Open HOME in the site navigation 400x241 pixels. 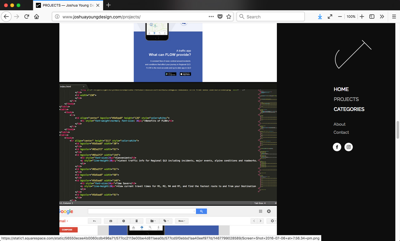[341, 89]
